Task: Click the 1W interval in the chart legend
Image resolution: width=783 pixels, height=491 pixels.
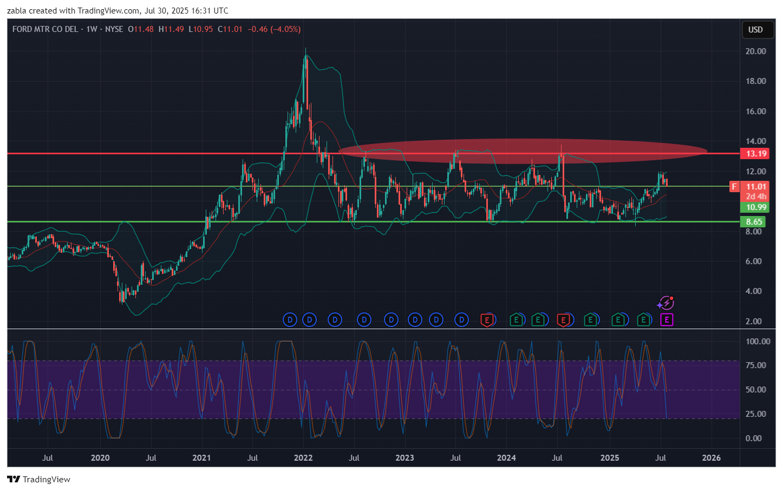Action: (x=92, y=29)
